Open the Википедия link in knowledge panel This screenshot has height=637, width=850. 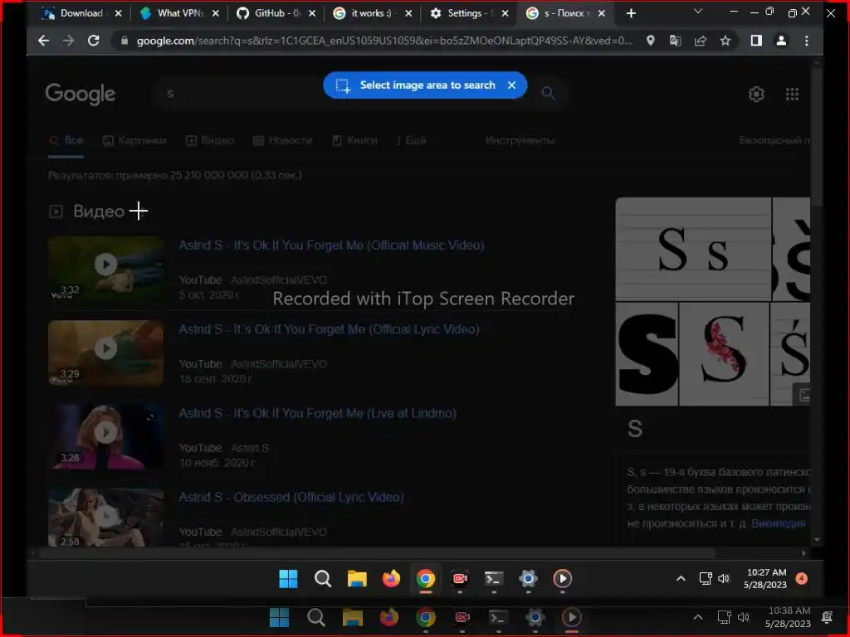click(778, 523)
